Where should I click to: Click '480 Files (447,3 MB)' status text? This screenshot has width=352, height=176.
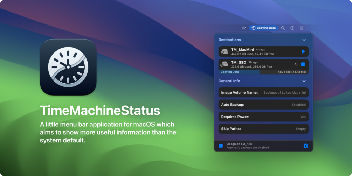pyautogui.click(x=292, y=72)
